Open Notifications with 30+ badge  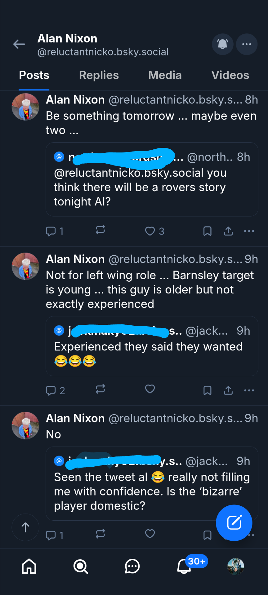click(184, 566)
